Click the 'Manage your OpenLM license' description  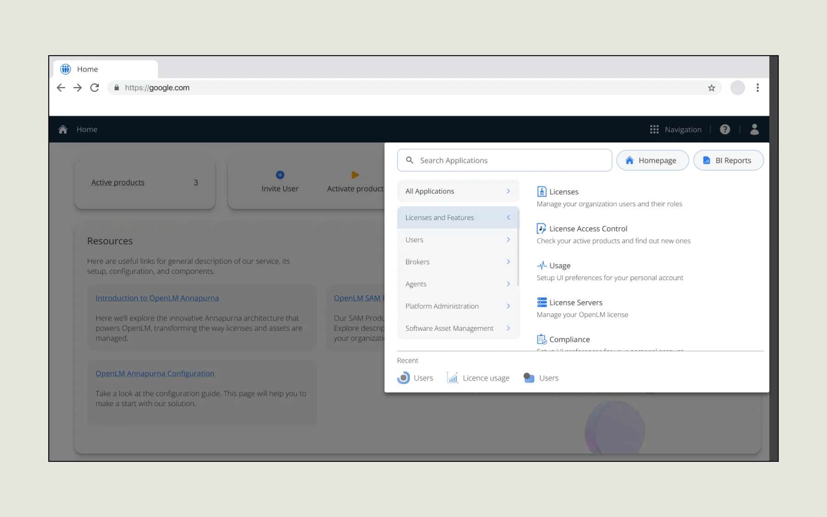pyautogui.click(x=582, y=315)
